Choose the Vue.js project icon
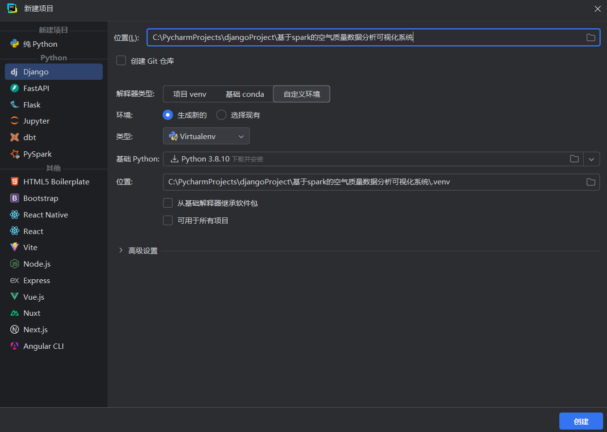607x432 pixels. (14, 297)
